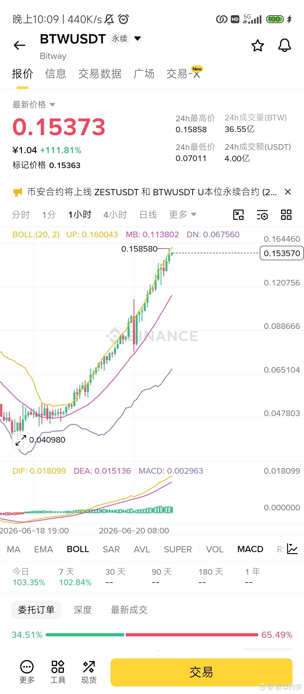Tap the 180 天 performance column
Viewport: 304px width, 694px height.
[x=211, y=577]
